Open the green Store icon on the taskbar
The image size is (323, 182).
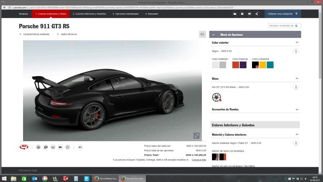tap(24, 179)
